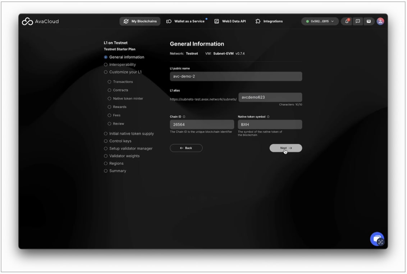Select the Control keys step

(x=118, y=141)
